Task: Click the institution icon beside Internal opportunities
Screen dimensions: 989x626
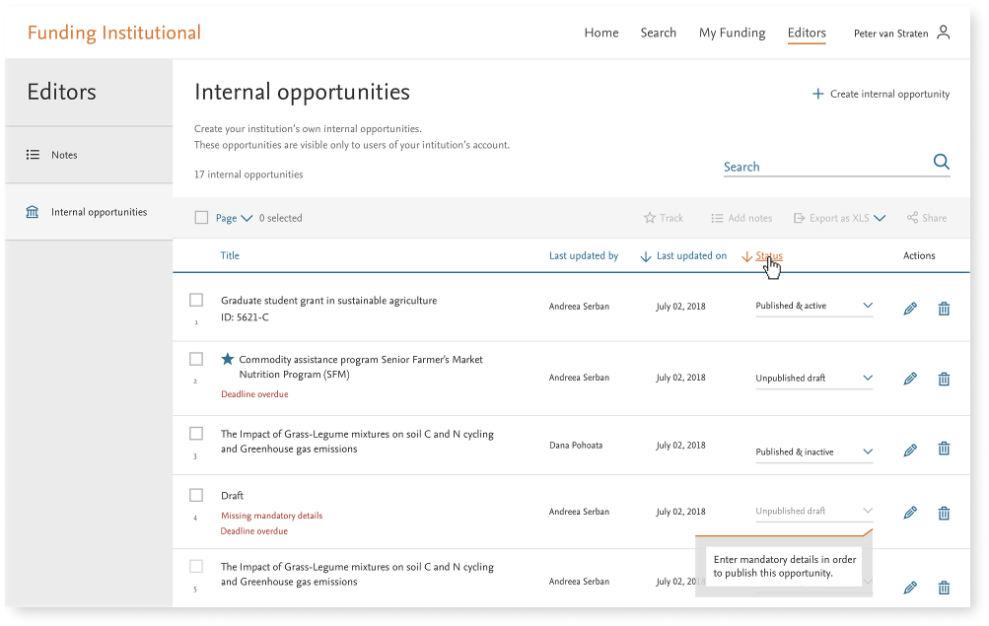Action: 33,212
